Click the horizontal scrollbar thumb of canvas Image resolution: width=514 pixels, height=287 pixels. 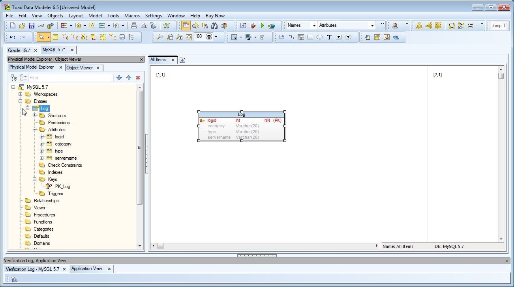coord(160,246)
